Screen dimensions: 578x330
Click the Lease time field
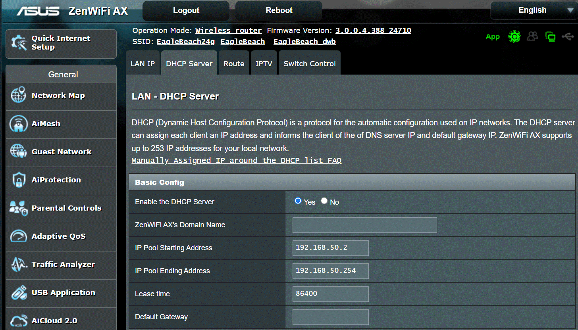(x=331, y=294)
